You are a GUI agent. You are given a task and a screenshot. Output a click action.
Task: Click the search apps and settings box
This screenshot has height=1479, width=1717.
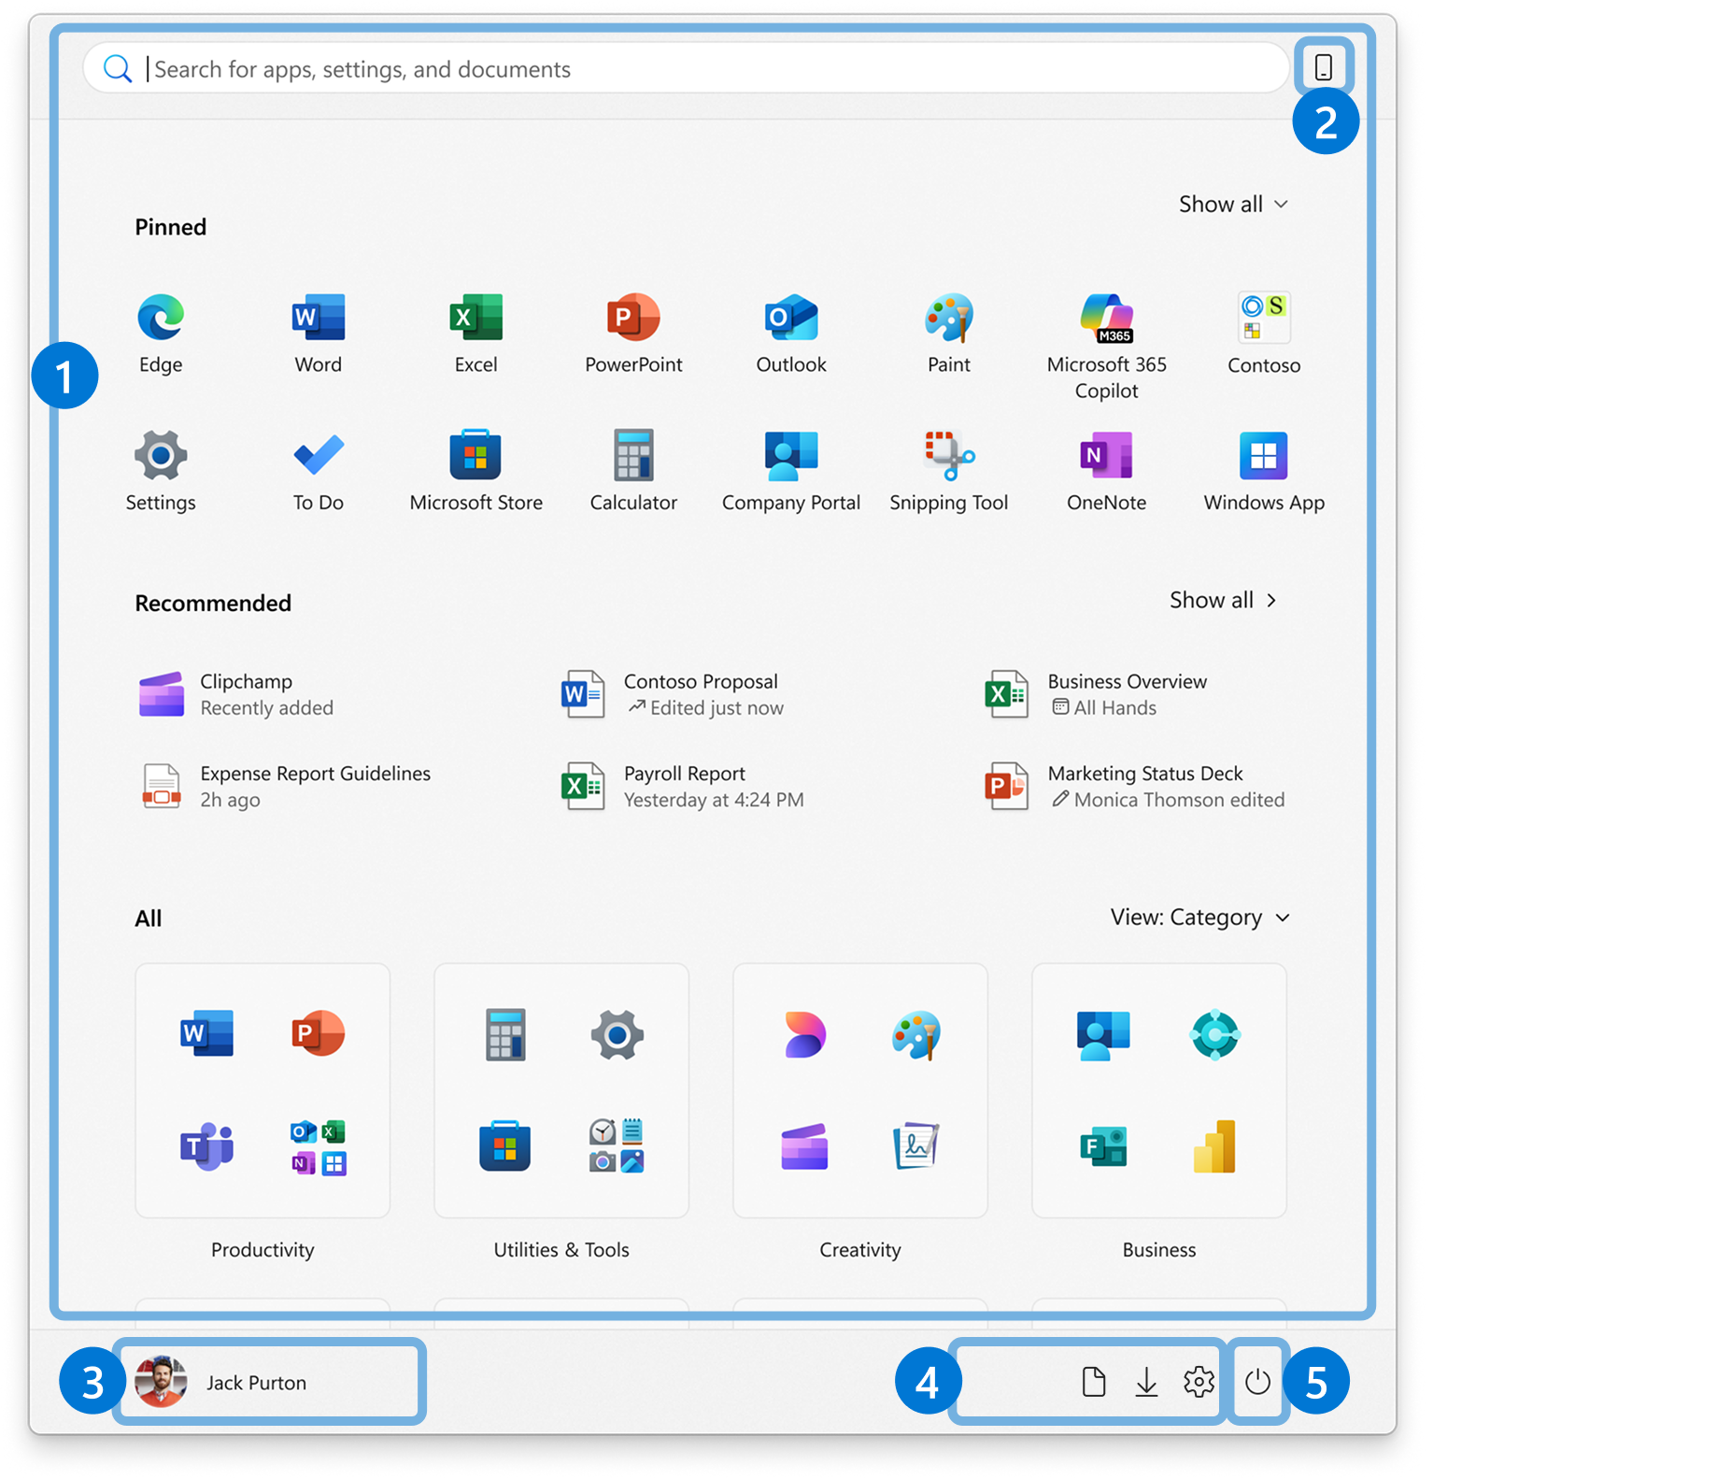coord(687,68)
